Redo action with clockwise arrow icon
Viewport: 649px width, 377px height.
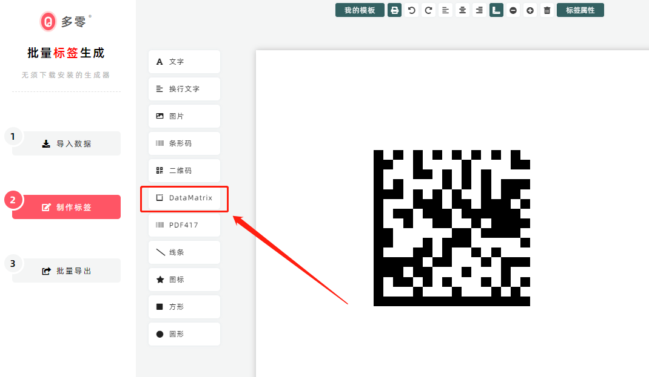click(x=428, y=10)
